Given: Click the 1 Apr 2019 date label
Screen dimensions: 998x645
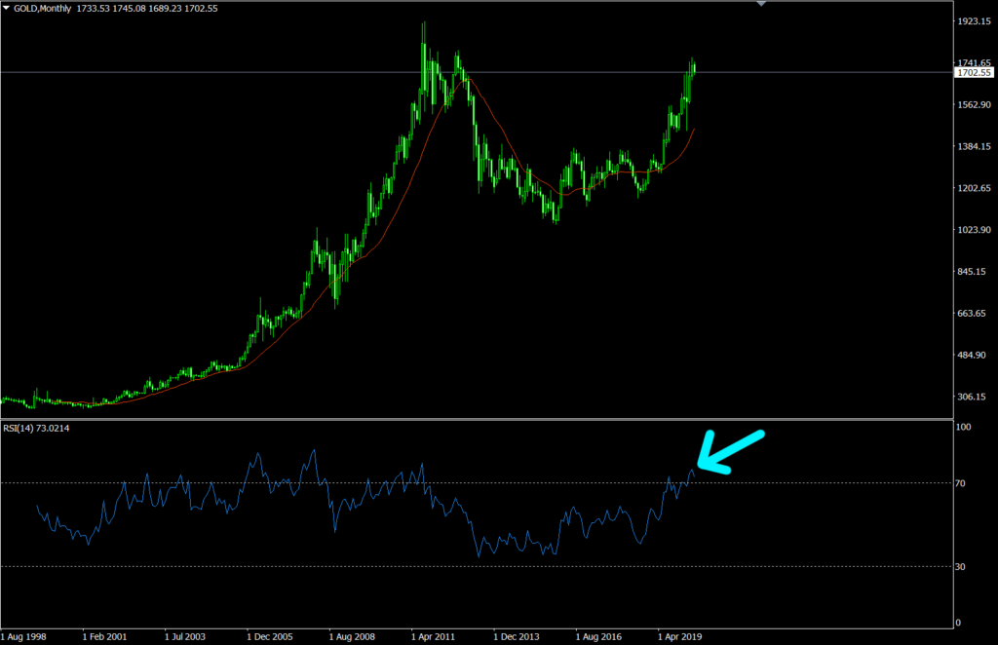Looking at the screenshot, I should [680, 635].
